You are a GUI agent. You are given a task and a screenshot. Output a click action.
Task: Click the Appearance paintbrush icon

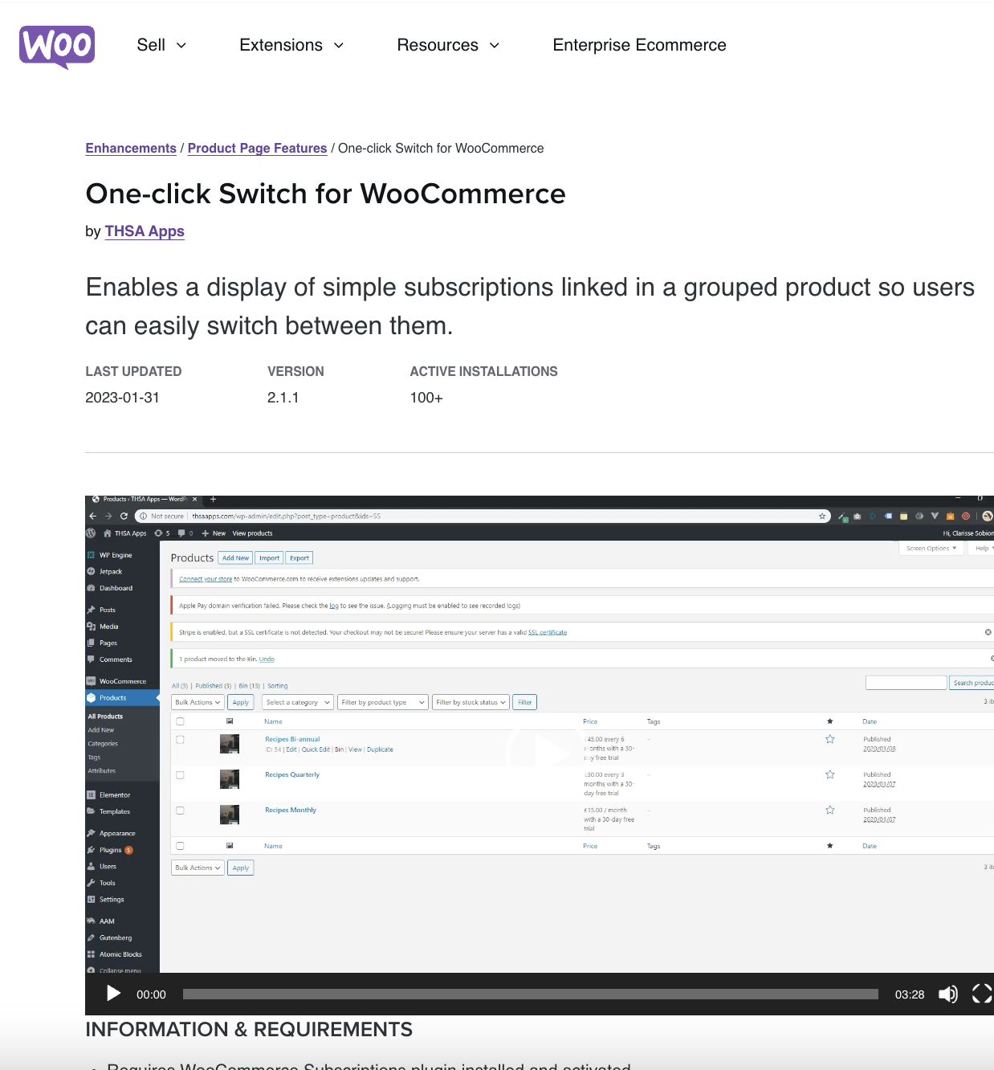click(91, 833)
